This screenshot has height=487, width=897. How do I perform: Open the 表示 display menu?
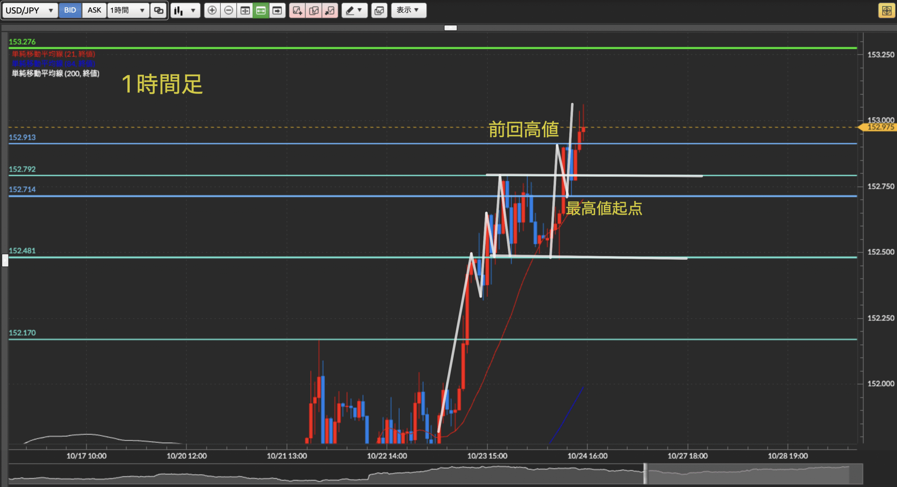click(408, 10)
